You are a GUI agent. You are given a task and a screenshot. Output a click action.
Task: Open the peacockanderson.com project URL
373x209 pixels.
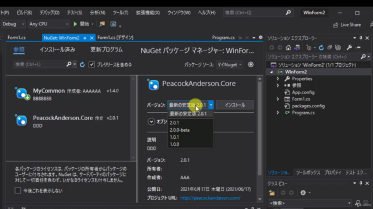coord(210,198)
